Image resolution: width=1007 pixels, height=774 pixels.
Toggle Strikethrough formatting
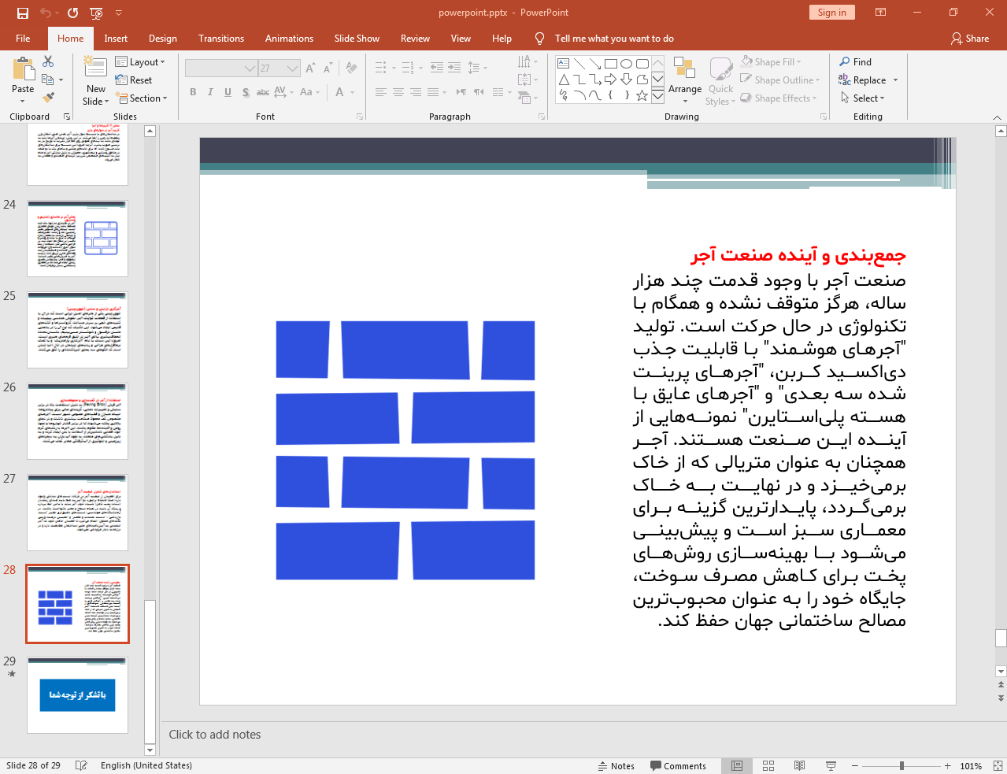263,92
